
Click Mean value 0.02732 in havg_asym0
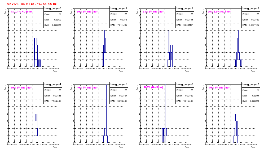point(58,20)
